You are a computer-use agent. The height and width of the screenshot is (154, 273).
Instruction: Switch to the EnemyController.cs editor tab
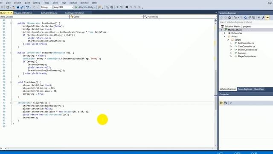point(75,13)
